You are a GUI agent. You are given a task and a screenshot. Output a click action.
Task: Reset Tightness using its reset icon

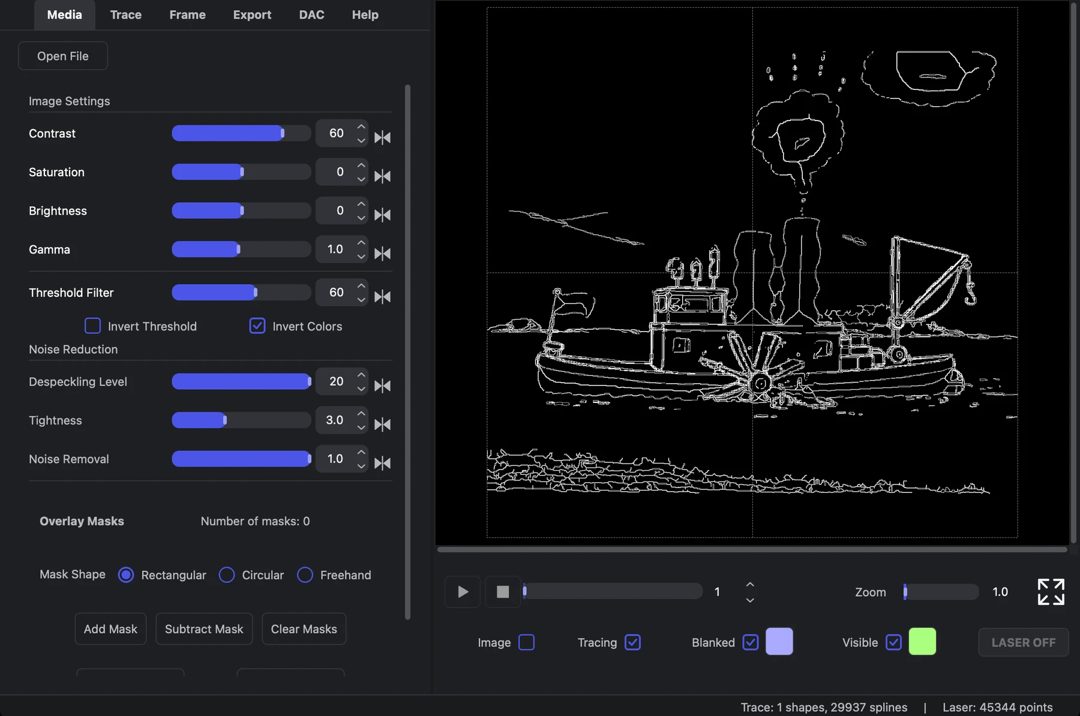[382, 425]
